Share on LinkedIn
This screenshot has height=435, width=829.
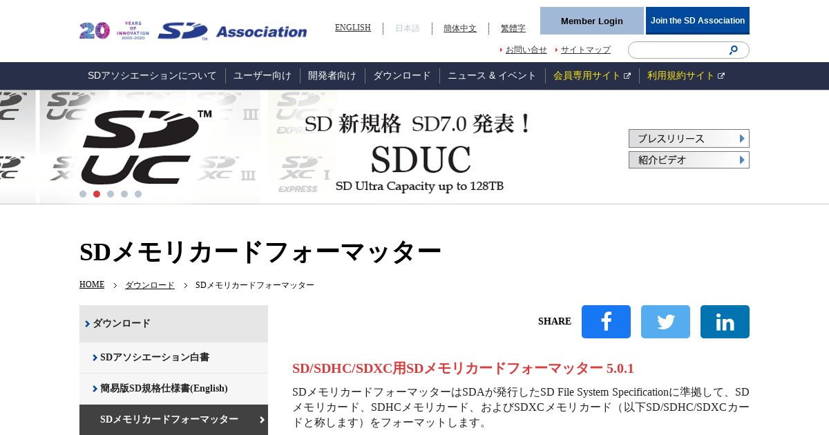[725, 322]
